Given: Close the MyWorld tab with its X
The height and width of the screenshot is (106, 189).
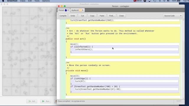Looking at the screenshot, I should (83, 10).
